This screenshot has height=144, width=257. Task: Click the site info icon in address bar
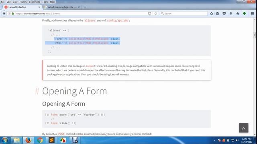coord(9,14)
